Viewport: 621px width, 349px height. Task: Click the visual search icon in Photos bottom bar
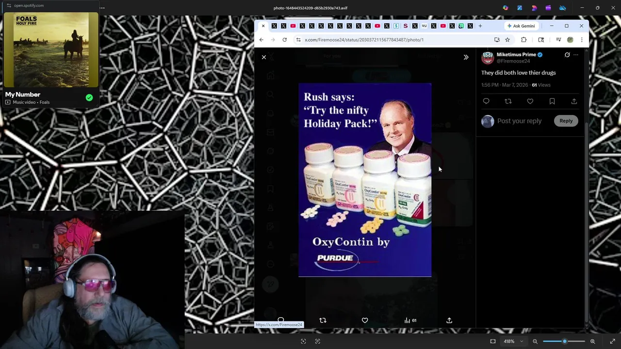pos(303,341)
